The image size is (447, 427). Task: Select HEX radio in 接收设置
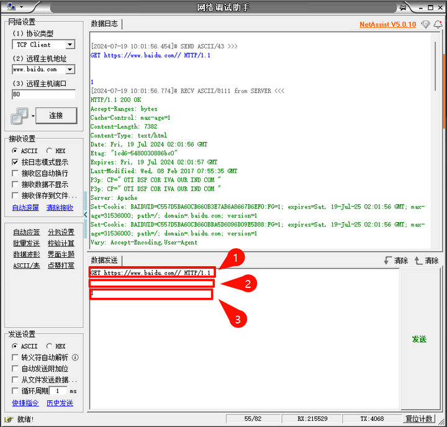(49, 151)
